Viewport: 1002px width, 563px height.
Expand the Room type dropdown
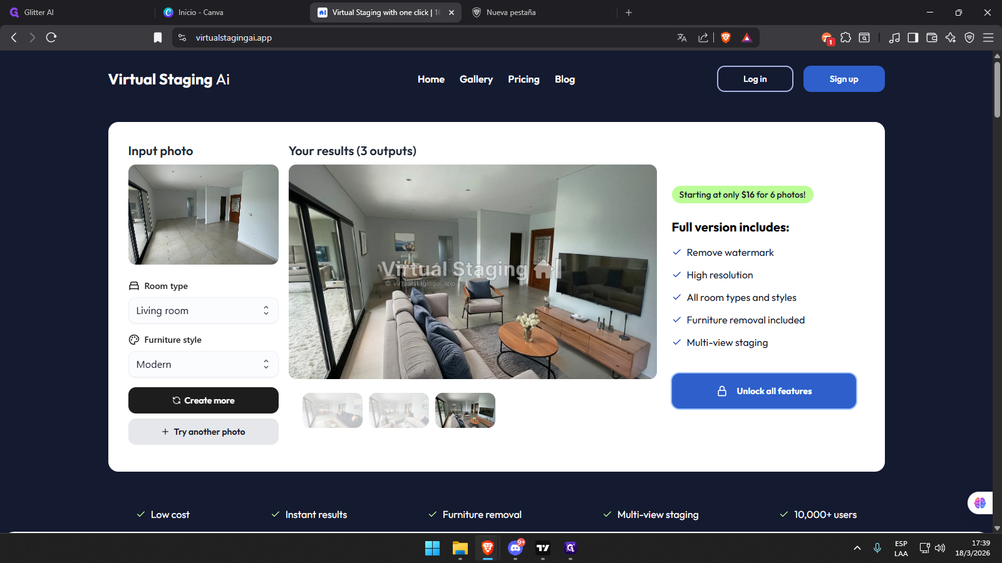203,311
